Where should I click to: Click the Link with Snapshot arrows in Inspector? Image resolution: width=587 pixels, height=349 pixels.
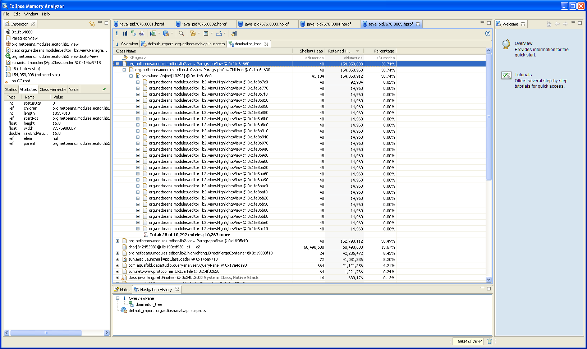92,24
